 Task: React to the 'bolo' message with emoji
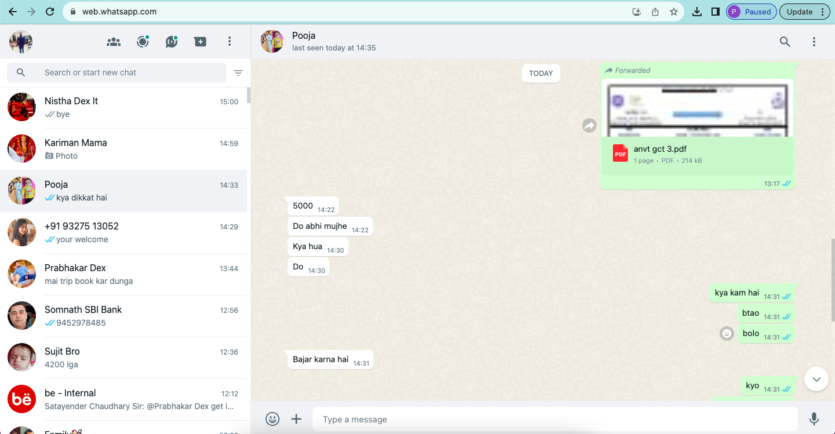(x=727, y=333)
